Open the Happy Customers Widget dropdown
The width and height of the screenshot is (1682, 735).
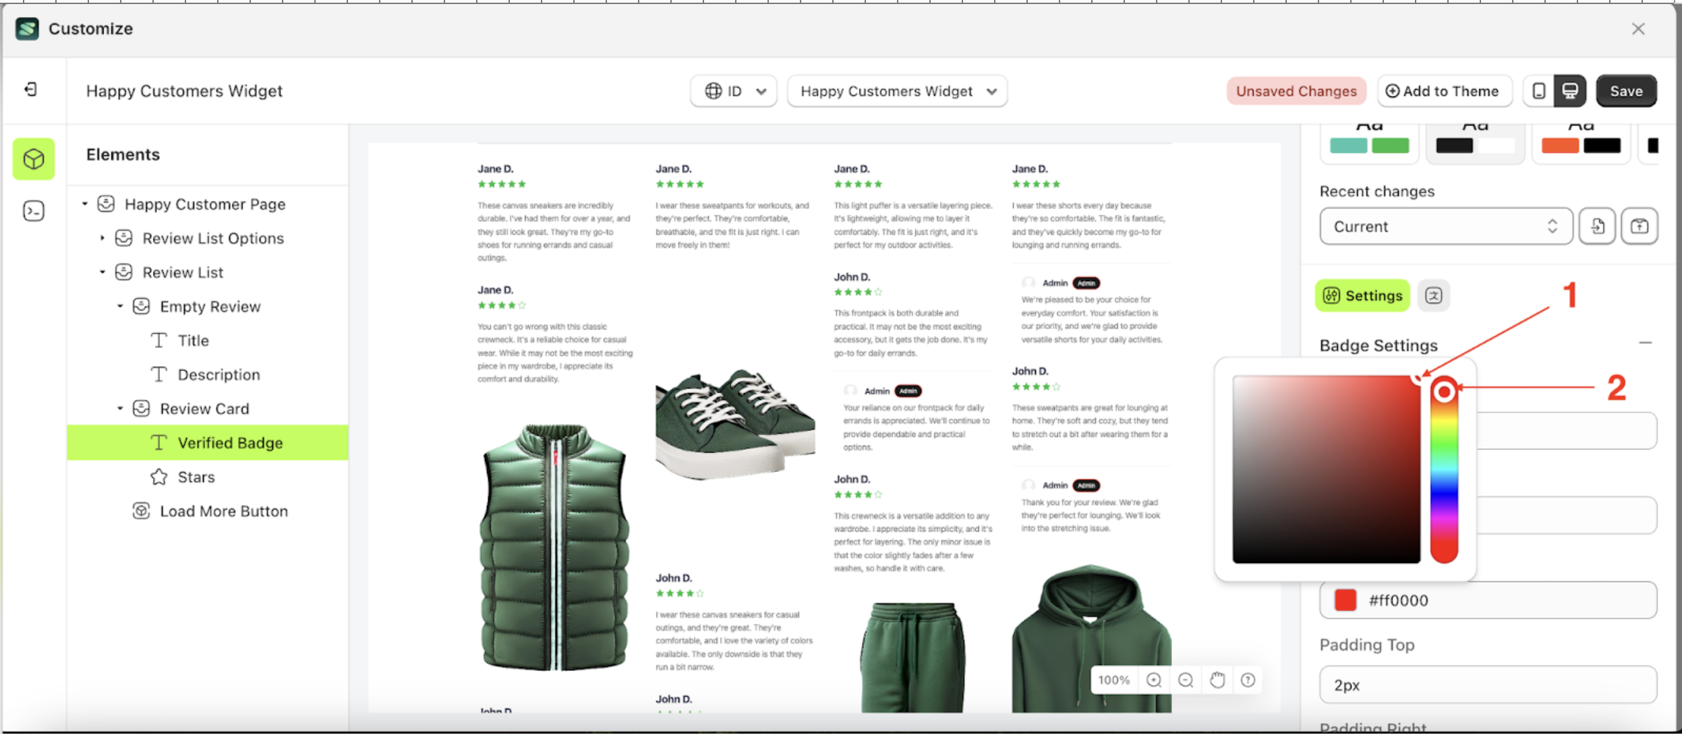[896, 90]
